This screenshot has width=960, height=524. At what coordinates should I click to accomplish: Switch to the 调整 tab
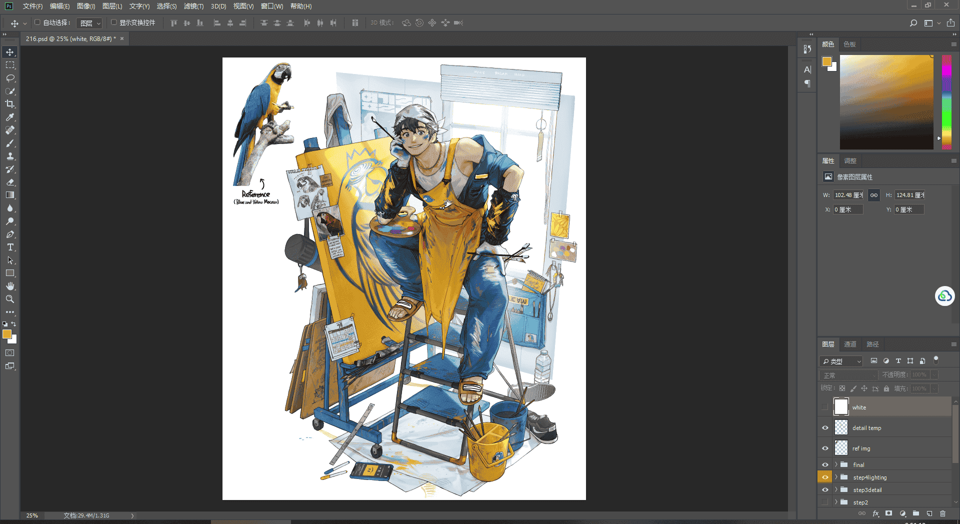point(850,160)
